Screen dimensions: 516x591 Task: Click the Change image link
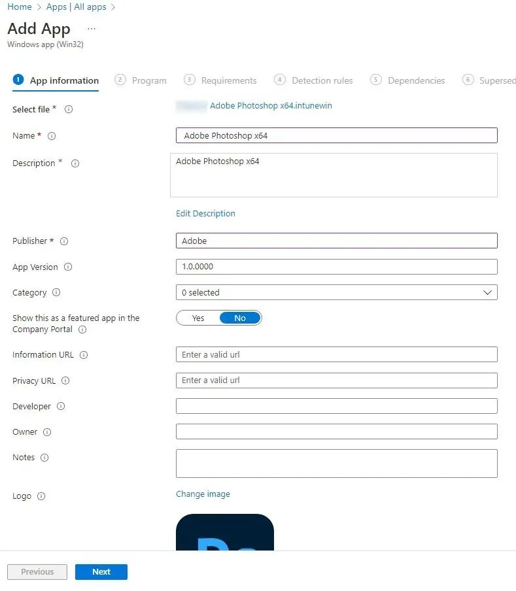[203, 494]
